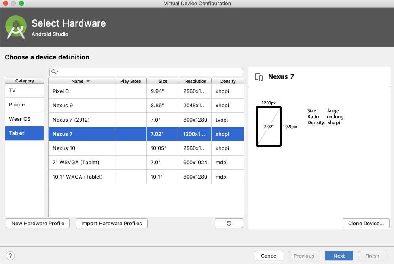
Task: Open help with the question mark icon
Action: pyautogui.click(x=10, y=256)
